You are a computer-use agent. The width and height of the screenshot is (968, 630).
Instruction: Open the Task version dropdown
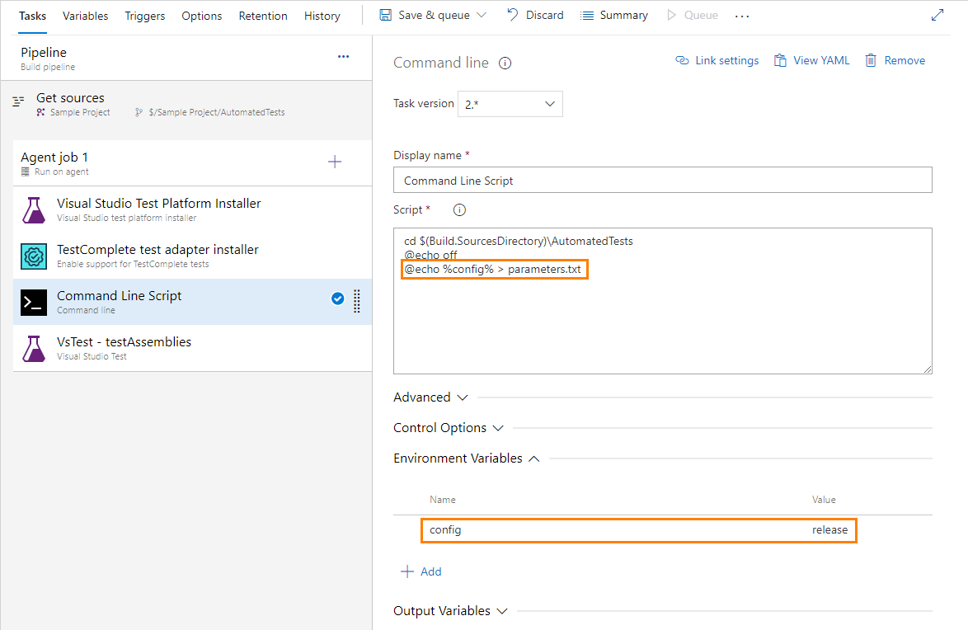tap(549, 104)
